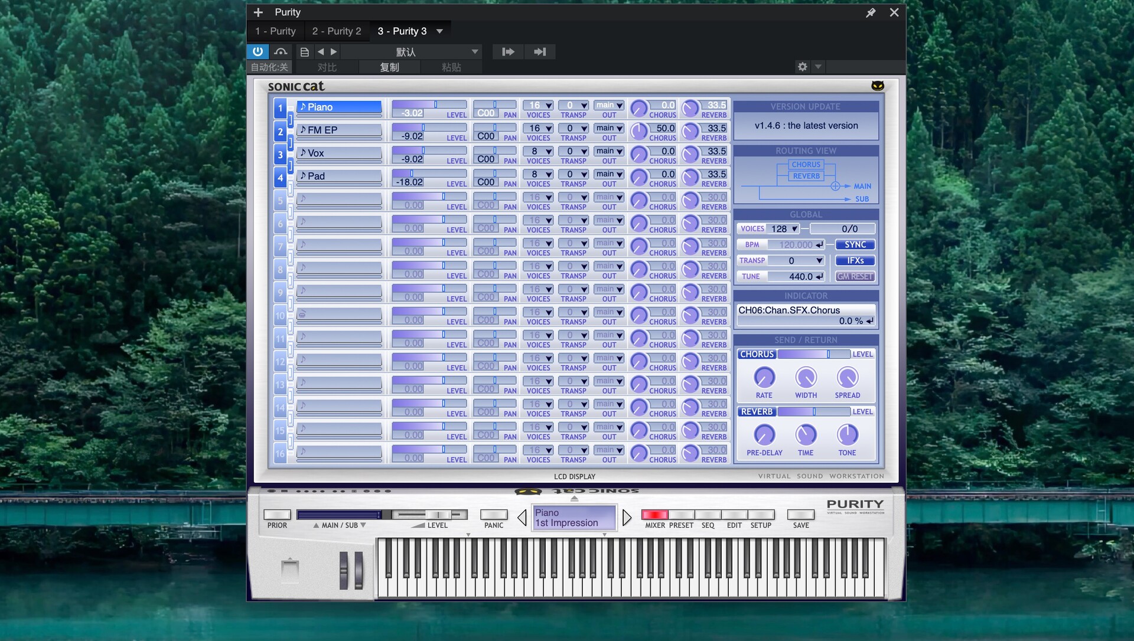The width and height of the screenshot is (1134, 641).
Task: Pin the Purity plugin window
Action: pos(871,12)
